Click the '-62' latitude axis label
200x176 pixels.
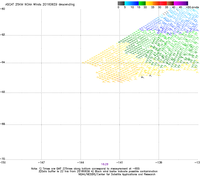click(x=2, y=35)
